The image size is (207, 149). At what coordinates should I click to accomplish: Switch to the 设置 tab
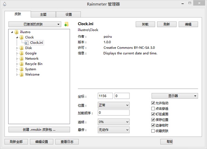[x=68, y=14]
